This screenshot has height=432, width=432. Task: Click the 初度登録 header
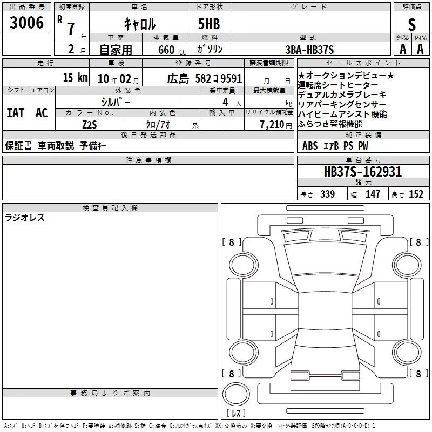point(72,7)
